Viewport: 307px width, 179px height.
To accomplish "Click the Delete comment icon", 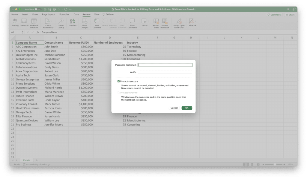I will 105,21.
